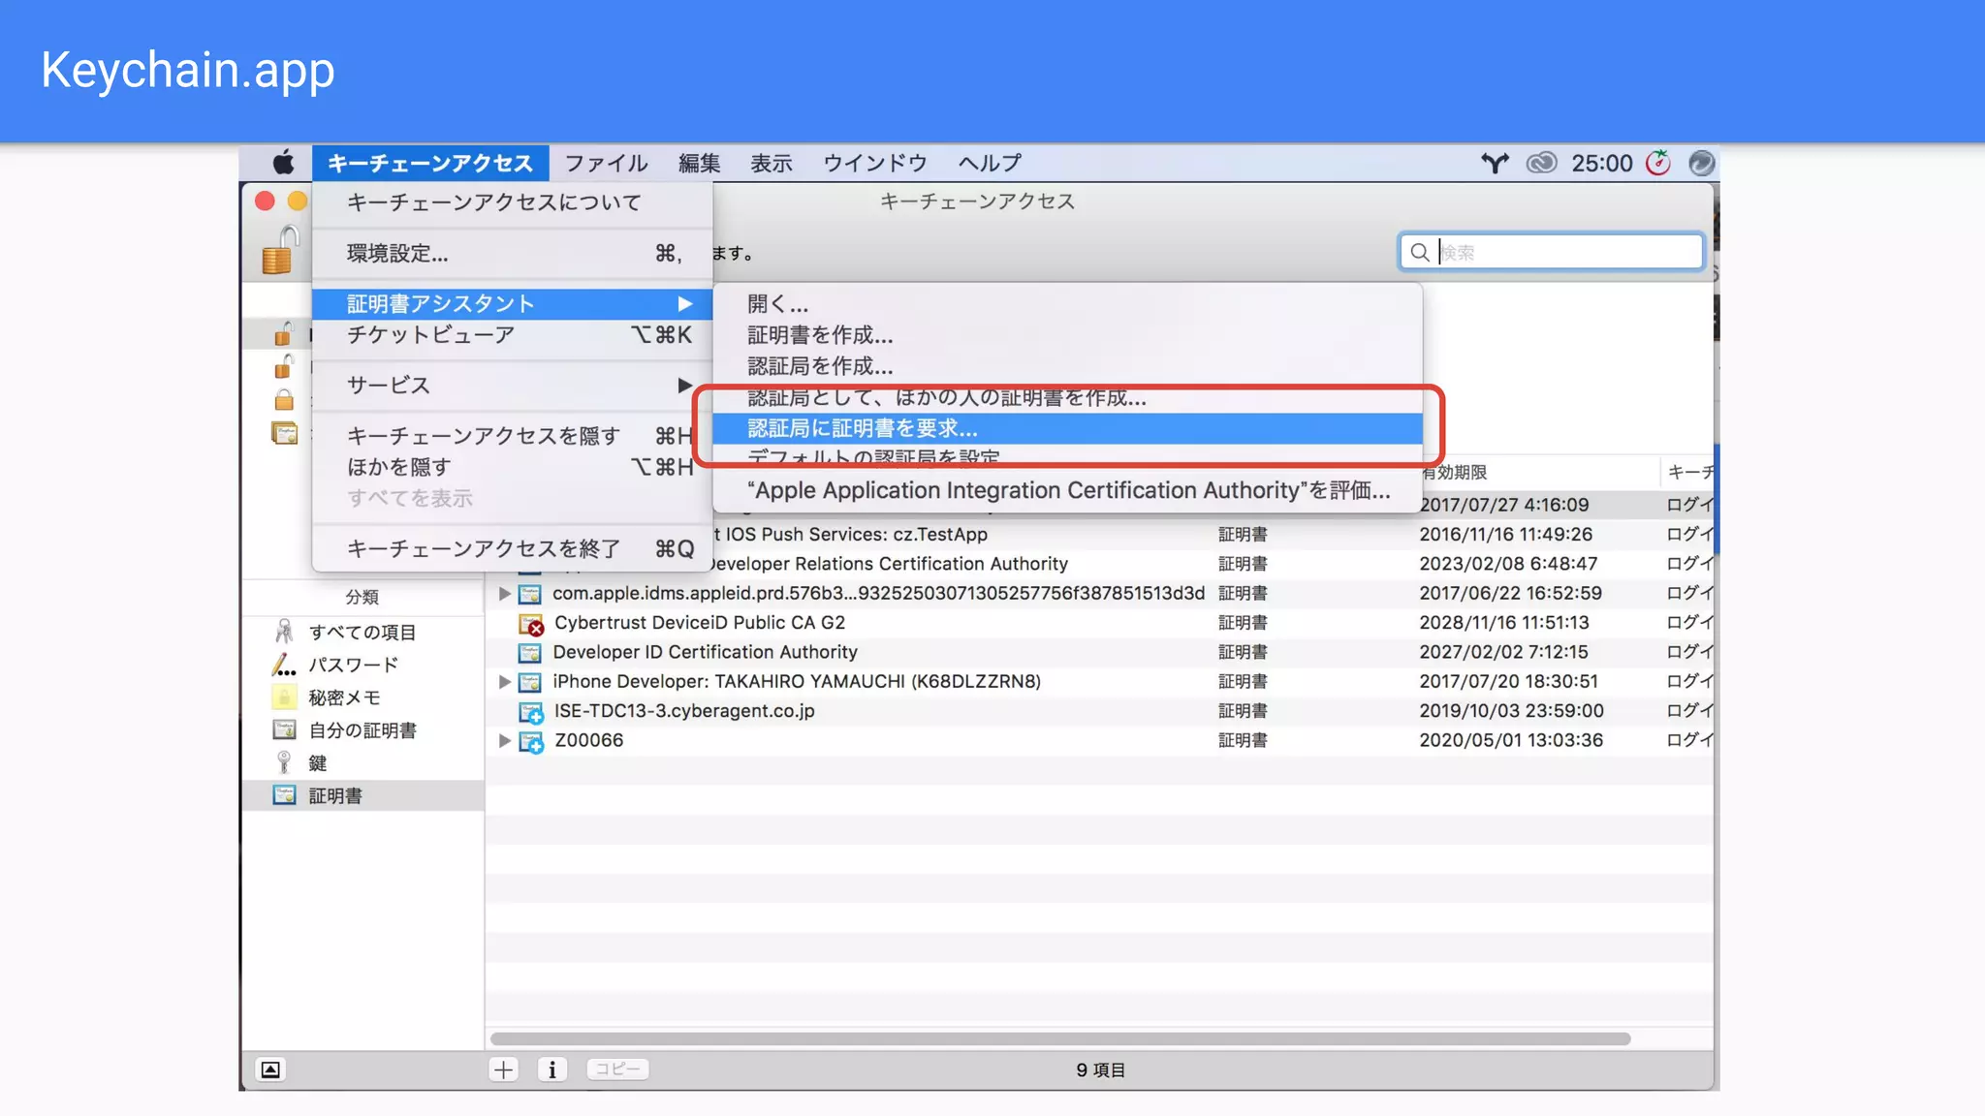Click the 検索 search field
This screenshot has height=1116, width=1985.
1552,252
